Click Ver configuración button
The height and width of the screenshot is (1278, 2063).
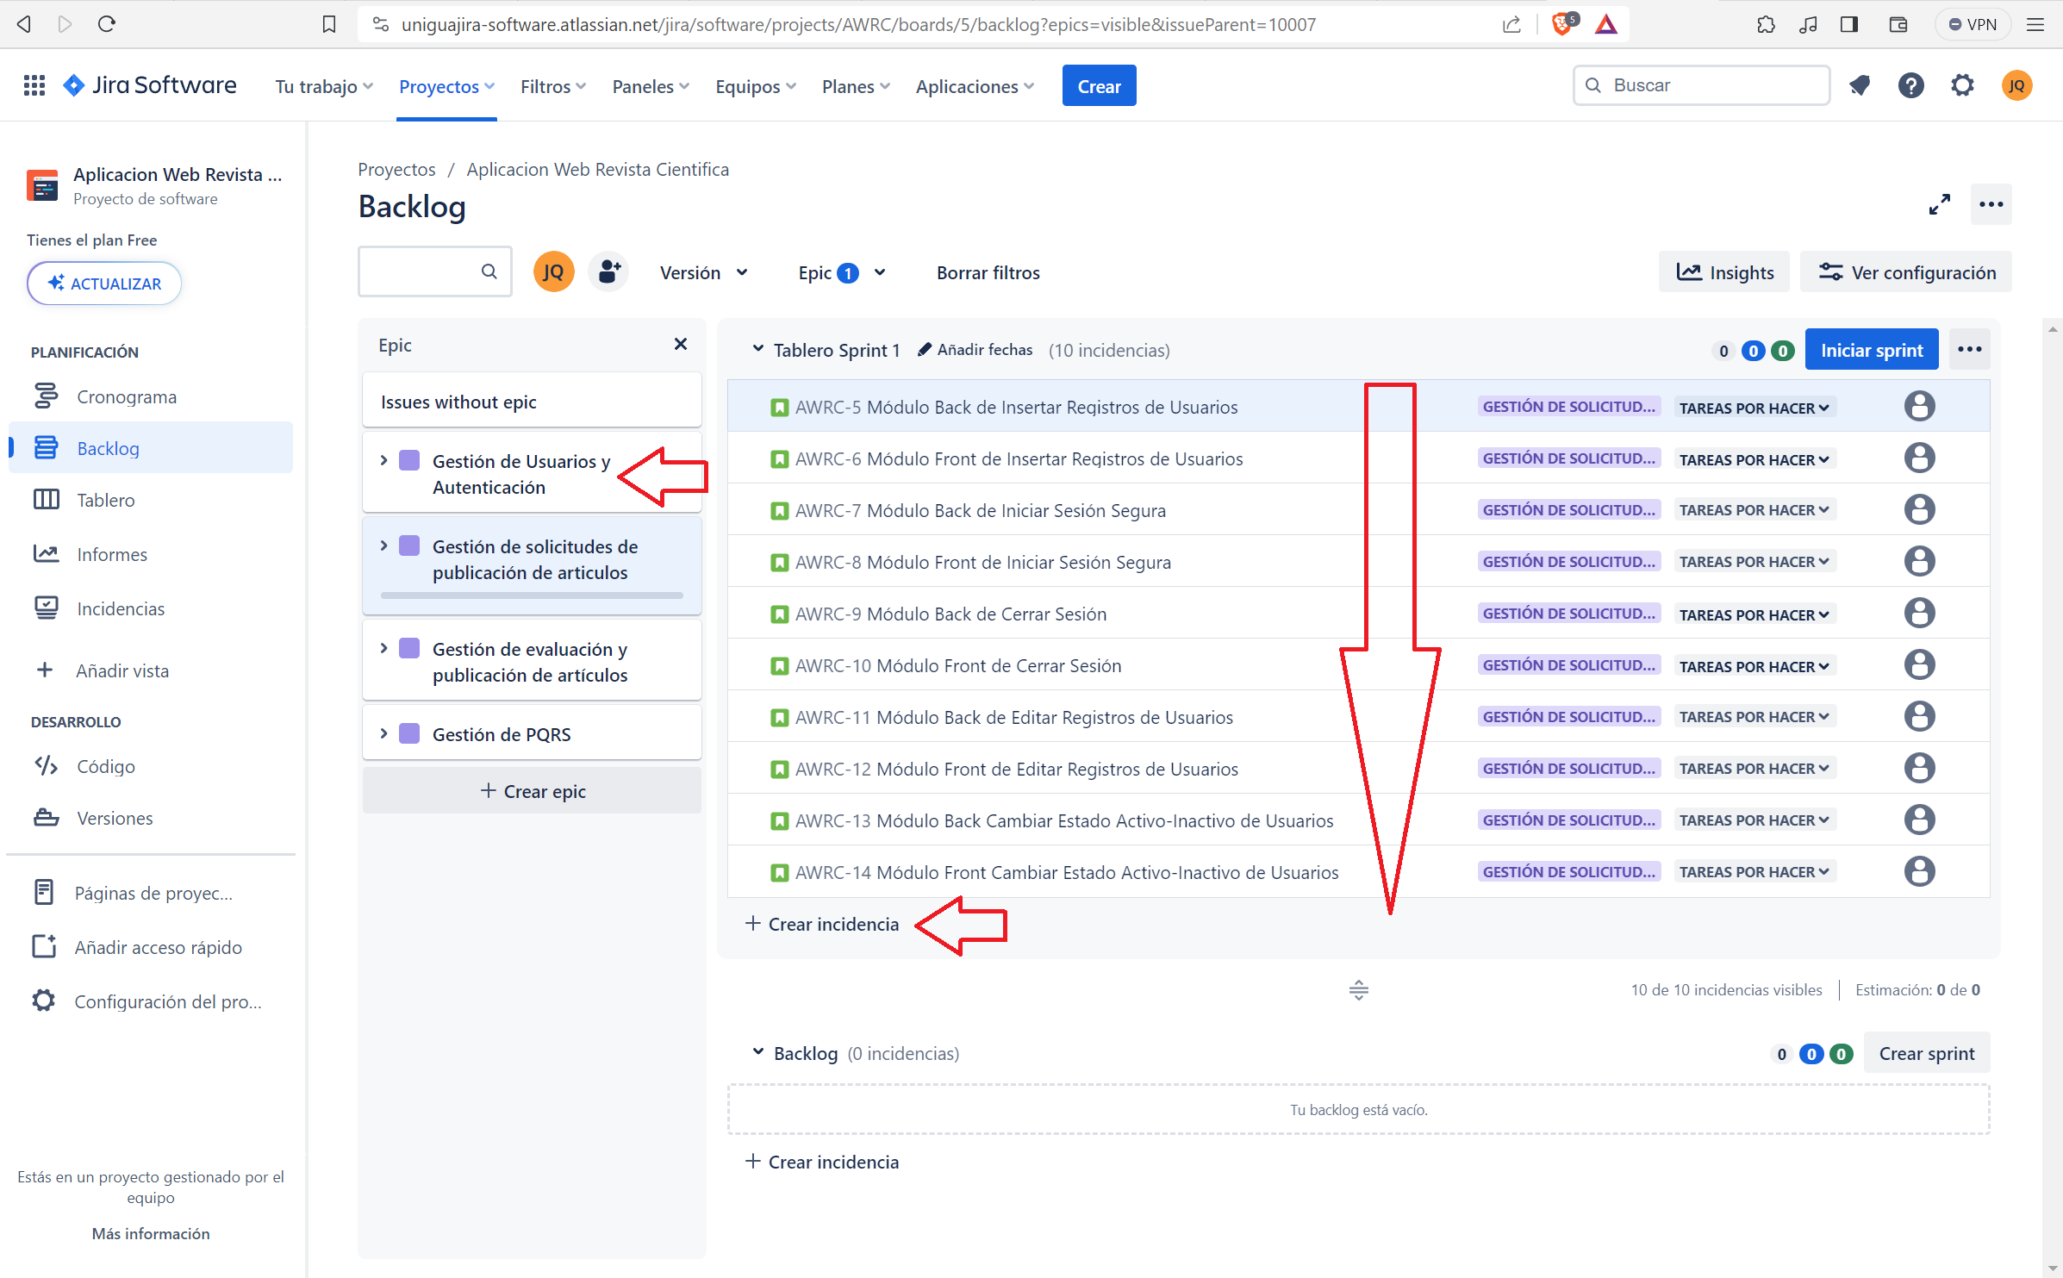click(x=1906, y=272)
